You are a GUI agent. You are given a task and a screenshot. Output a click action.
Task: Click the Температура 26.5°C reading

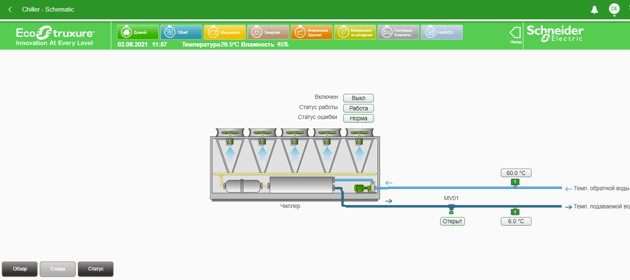[x=210, y=44]
